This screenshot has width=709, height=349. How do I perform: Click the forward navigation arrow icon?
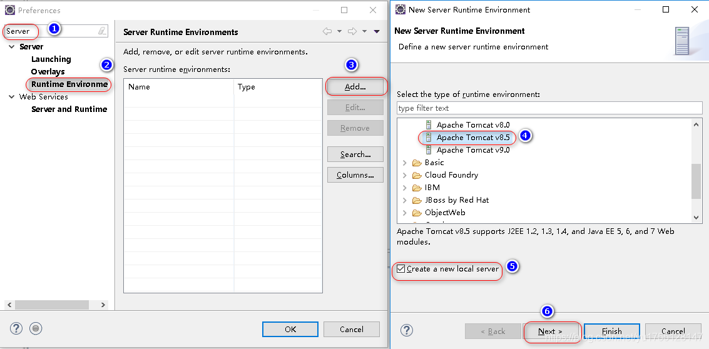[x=352, y=31]
